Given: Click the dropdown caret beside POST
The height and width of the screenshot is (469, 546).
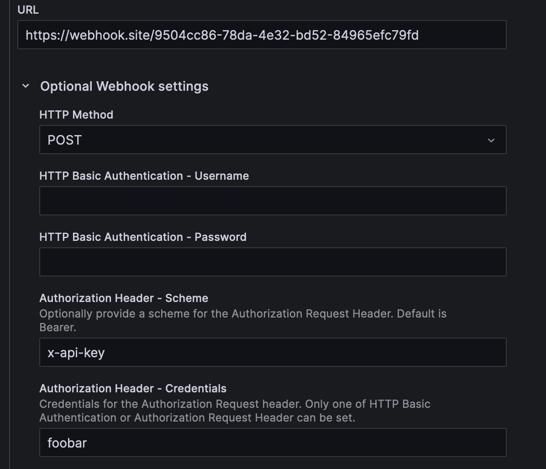Looking at the screenshot, I should coord(491,141).
